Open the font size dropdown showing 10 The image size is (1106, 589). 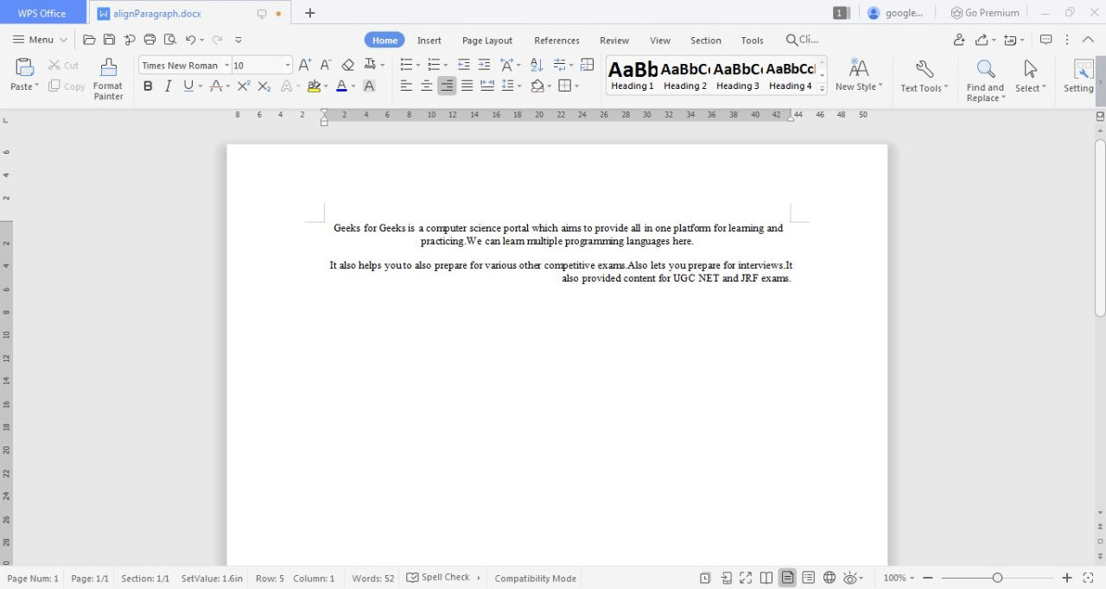point(288,66)
